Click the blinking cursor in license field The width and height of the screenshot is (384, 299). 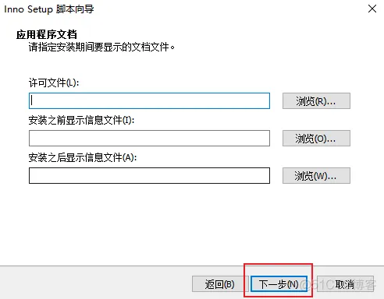coord(32,100)
